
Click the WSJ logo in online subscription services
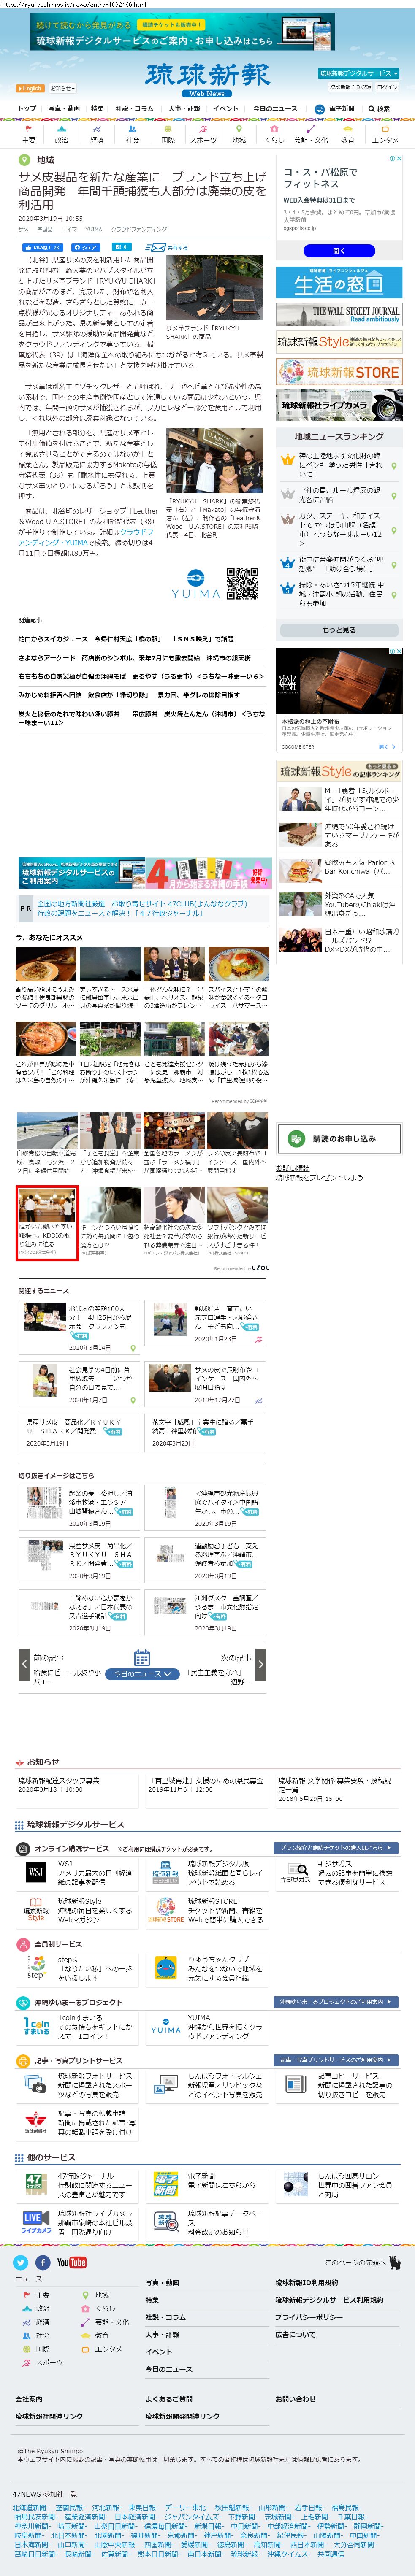point(36,1872)
